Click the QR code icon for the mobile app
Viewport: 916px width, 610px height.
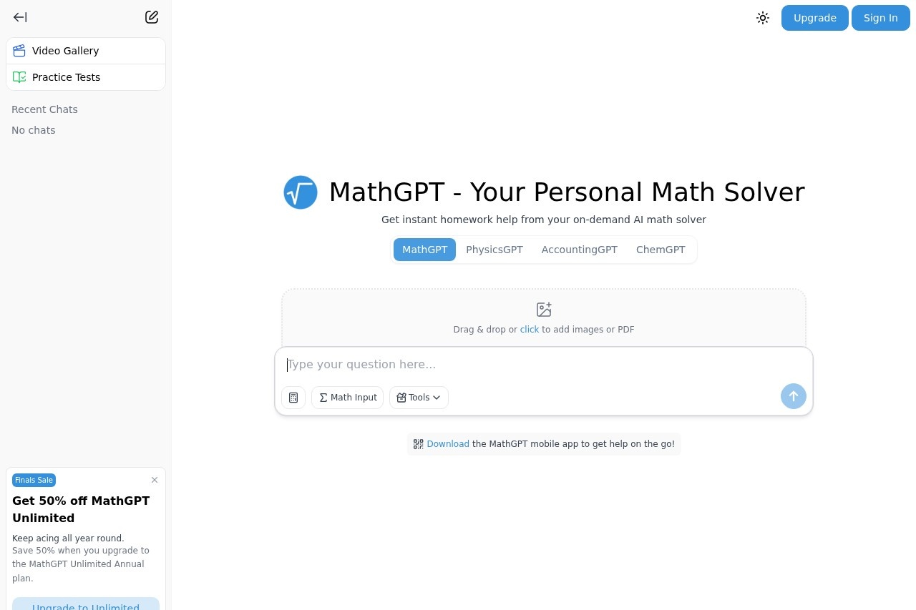(x=418, y=443)
